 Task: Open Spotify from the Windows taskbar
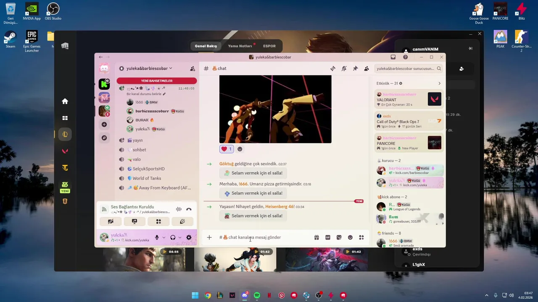coord(257,295)
